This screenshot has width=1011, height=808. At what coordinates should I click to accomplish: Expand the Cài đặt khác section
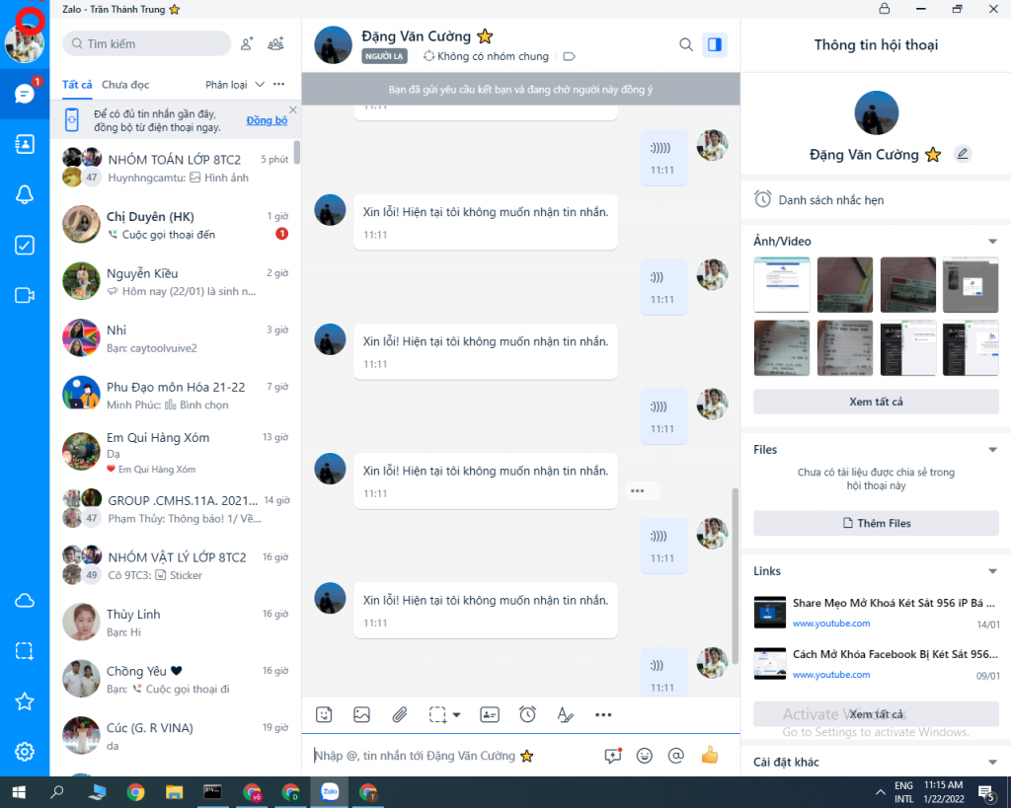[992, 763]
